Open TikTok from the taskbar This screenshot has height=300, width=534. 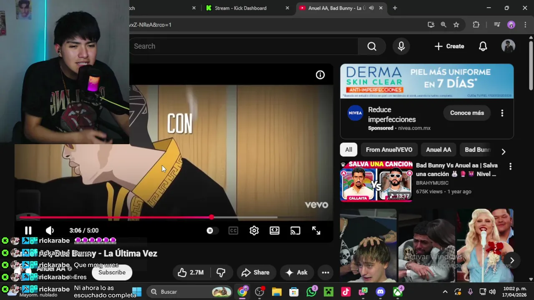point(346,292)
